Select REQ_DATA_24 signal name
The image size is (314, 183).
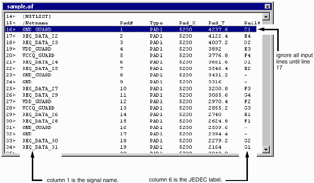[x=40, y=62]
